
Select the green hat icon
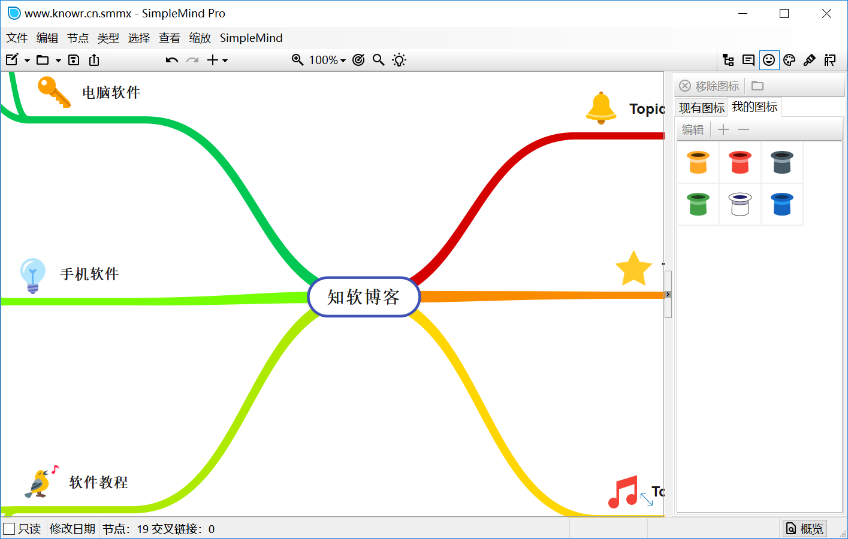click(x=698, y=204)
